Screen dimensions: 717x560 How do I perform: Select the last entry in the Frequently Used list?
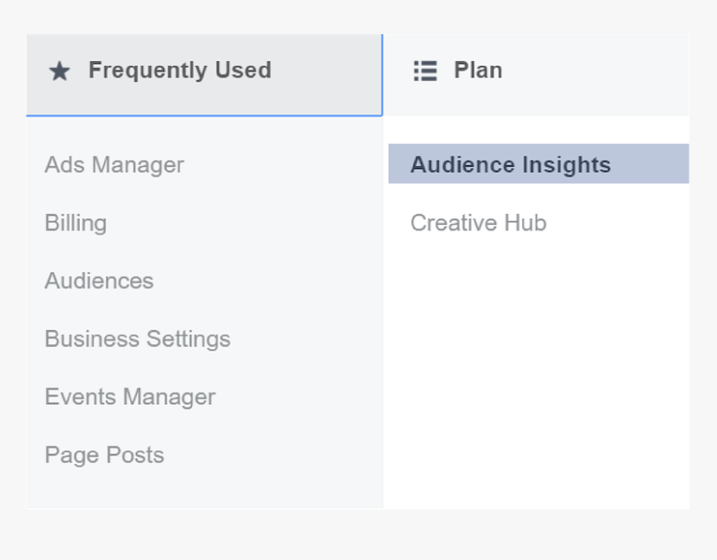click(104, 455)
